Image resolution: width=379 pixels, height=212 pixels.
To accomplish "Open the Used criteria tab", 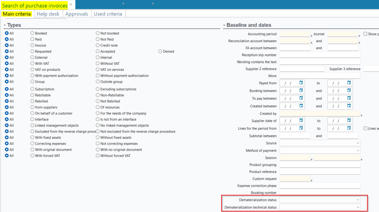I will click(108, 14).
